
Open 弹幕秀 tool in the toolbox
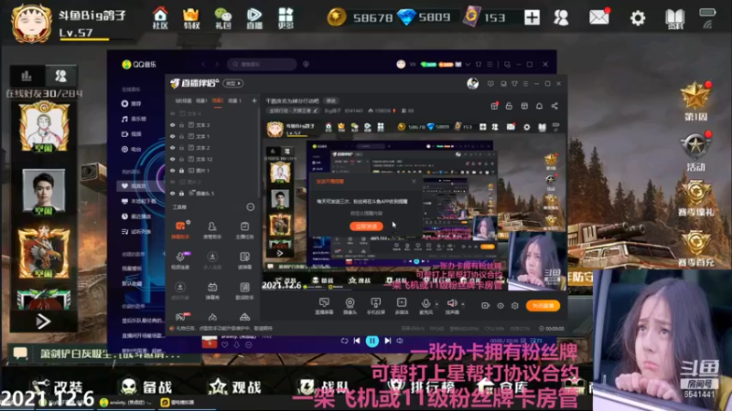point(212,290)
